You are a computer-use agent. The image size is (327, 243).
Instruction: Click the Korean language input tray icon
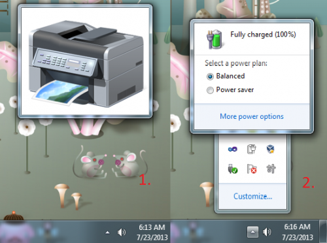tap(271, 169)
